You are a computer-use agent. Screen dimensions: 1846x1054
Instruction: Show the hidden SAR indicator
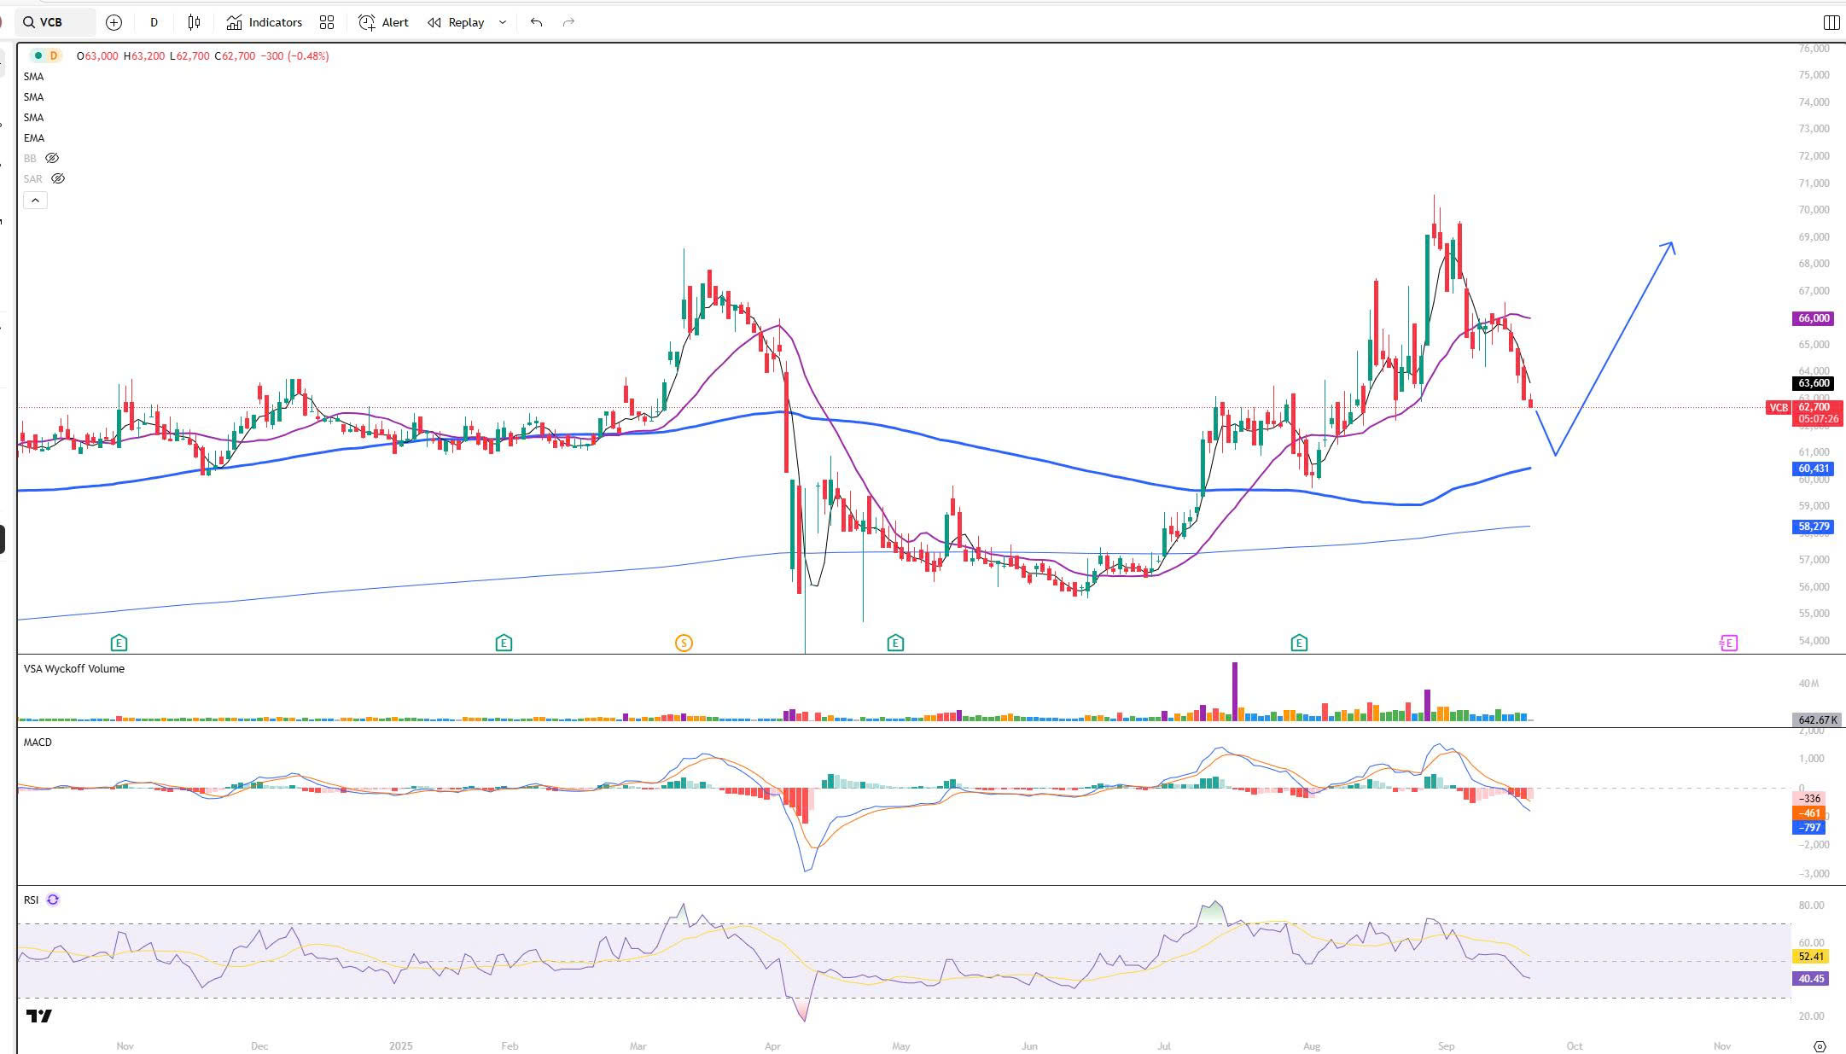pos(58,179)
